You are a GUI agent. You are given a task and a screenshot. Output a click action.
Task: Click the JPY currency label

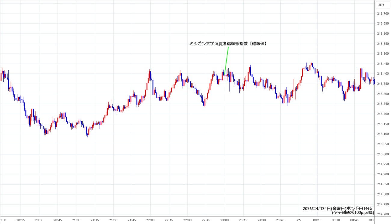coord(381,5)
